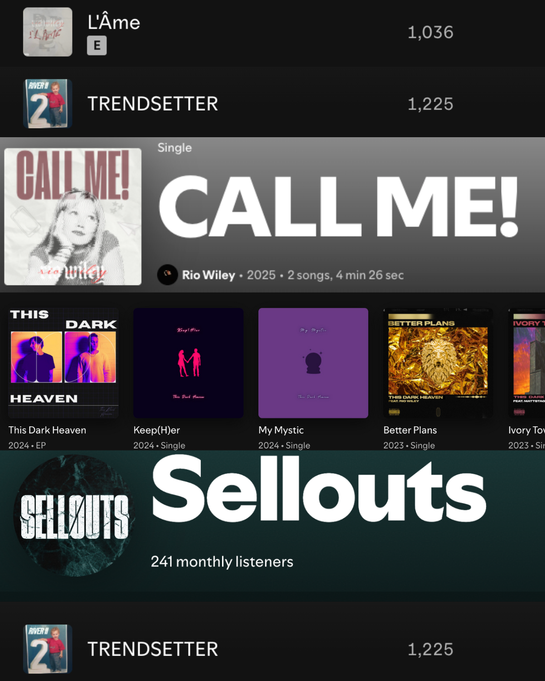Image resolution: width=545 pixels, height=681 pixels.
Task: Open the My Mystic purple cover
Action: point(313,363)
